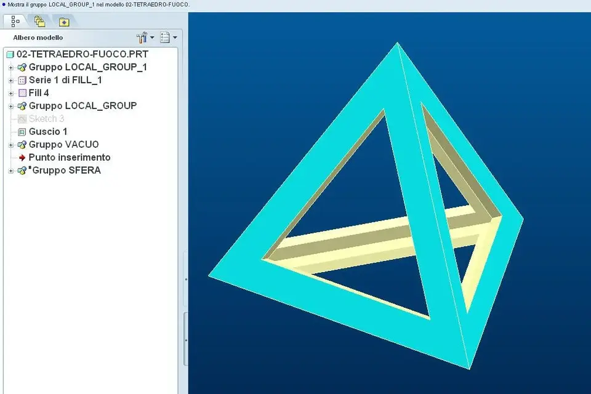Switch to the Favorites navigator tab
Image resolution: width=591 pixels, height=394 pixels.
pyautogui.click(x=64, y=22)
